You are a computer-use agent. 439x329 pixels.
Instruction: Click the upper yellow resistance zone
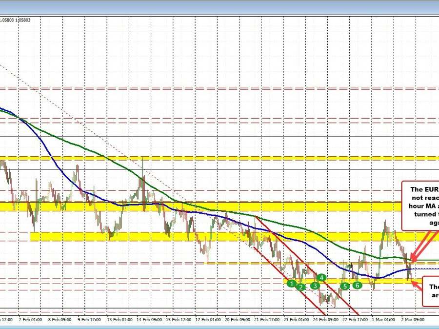195,158
